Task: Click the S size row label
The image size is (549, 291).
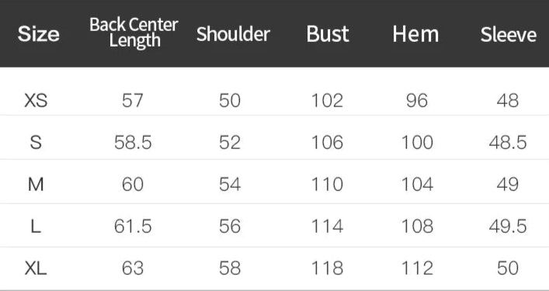Action: [36, 143]
